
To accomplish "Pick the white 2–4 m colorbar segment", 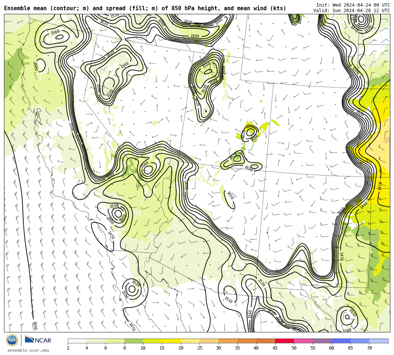I will point(77,341).
